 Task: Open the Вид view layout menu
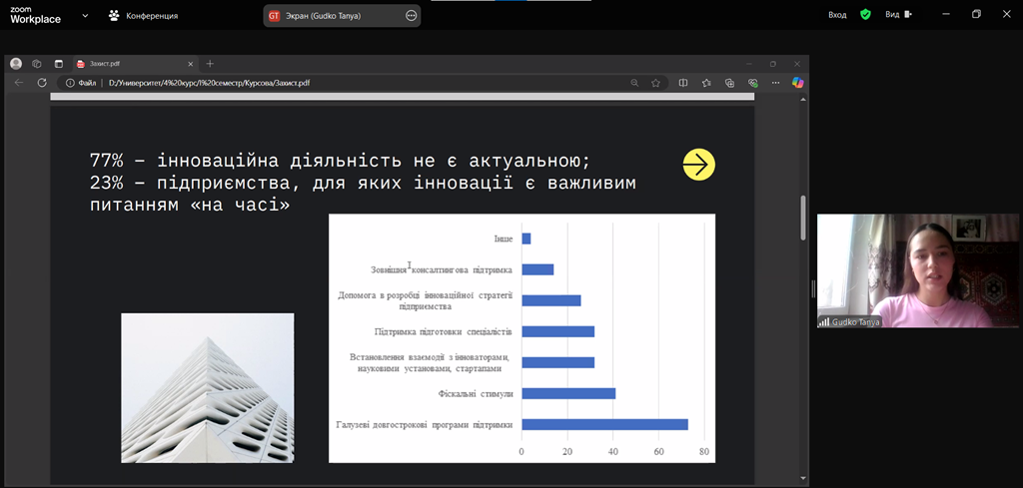[x=898, y=15]
